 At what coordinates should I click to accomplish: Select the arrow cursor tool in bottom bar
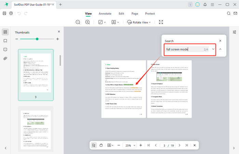tap(94, 145)
